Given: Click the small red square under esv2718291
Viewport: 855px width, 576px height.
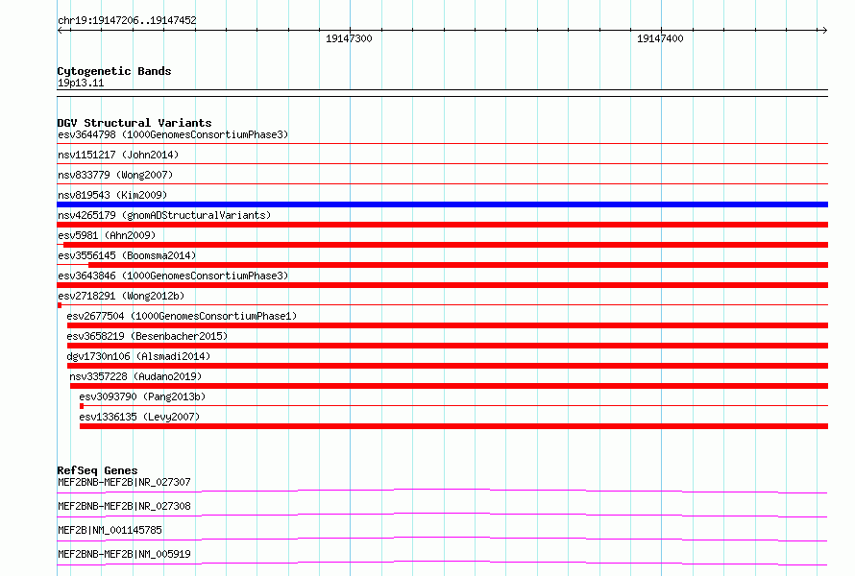Looking at the screenshot, I should 60,305.
